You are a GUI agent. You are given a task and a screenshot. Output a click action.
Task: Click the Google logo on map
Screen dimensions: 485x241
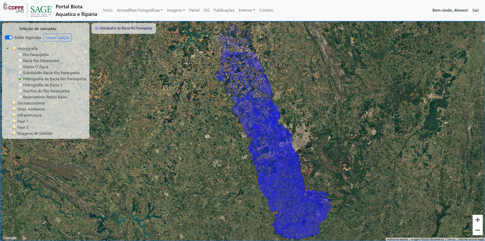pos(10,238)
